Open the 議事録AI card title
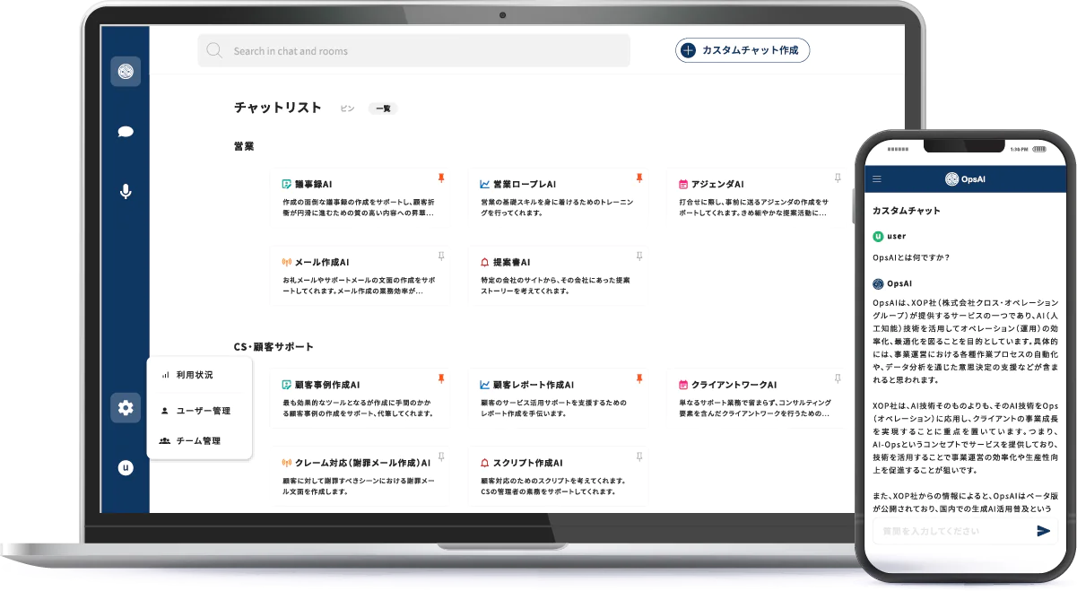Image resolution: width=1077 pixels, height=591 pixels. click(314, 184)
